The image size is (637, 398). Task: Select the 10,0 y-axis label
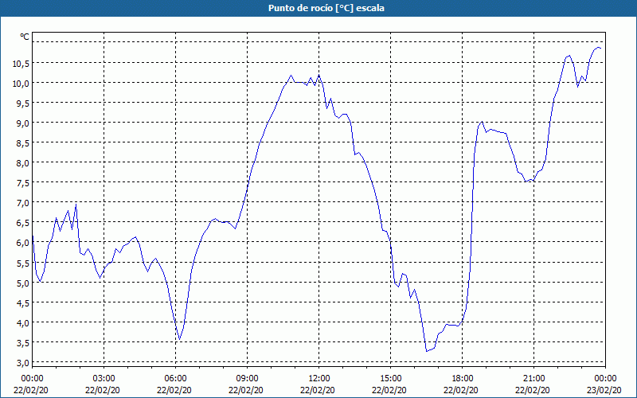(21, 83)
